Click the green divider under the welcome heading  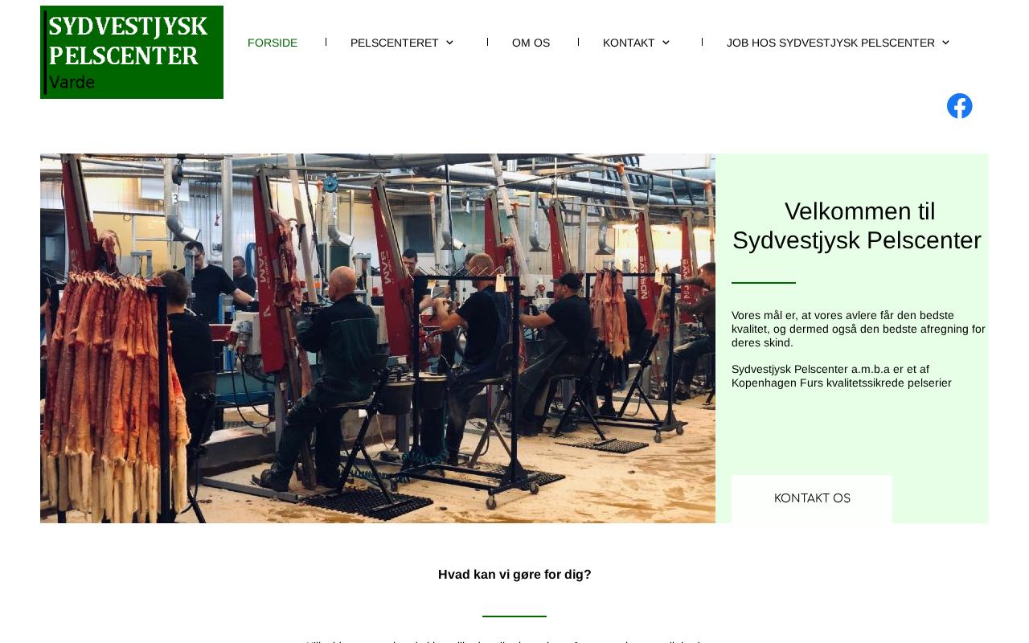(764, 283)
